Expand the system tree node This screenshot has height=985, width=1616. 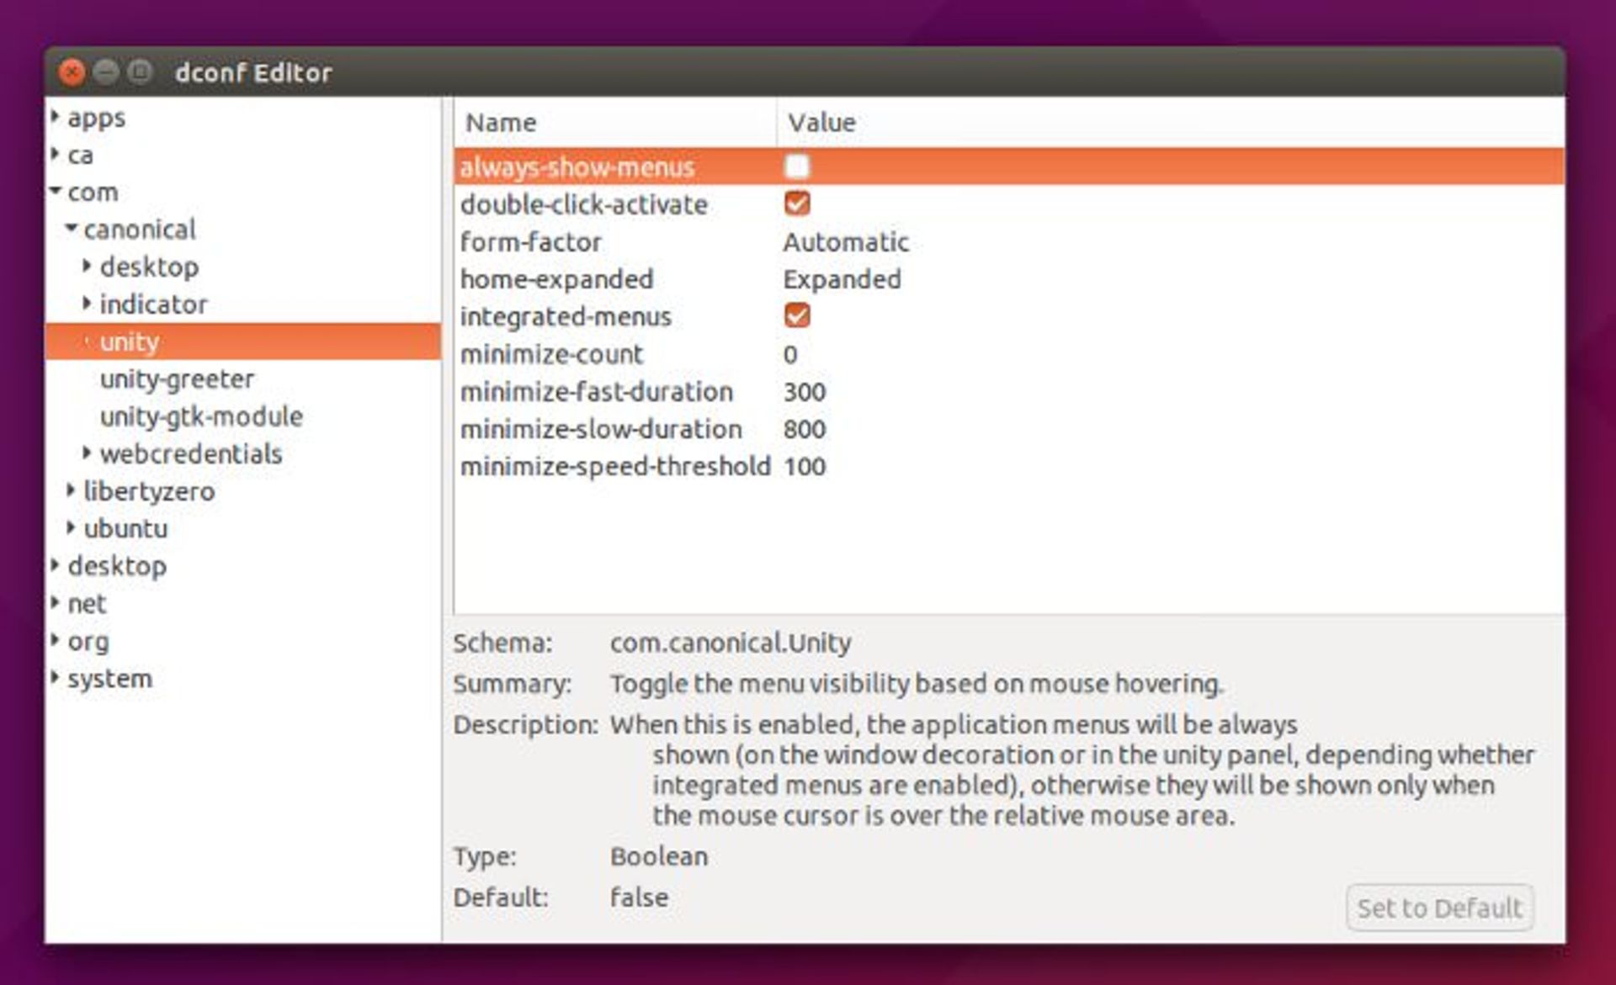(x=55, y=678)
